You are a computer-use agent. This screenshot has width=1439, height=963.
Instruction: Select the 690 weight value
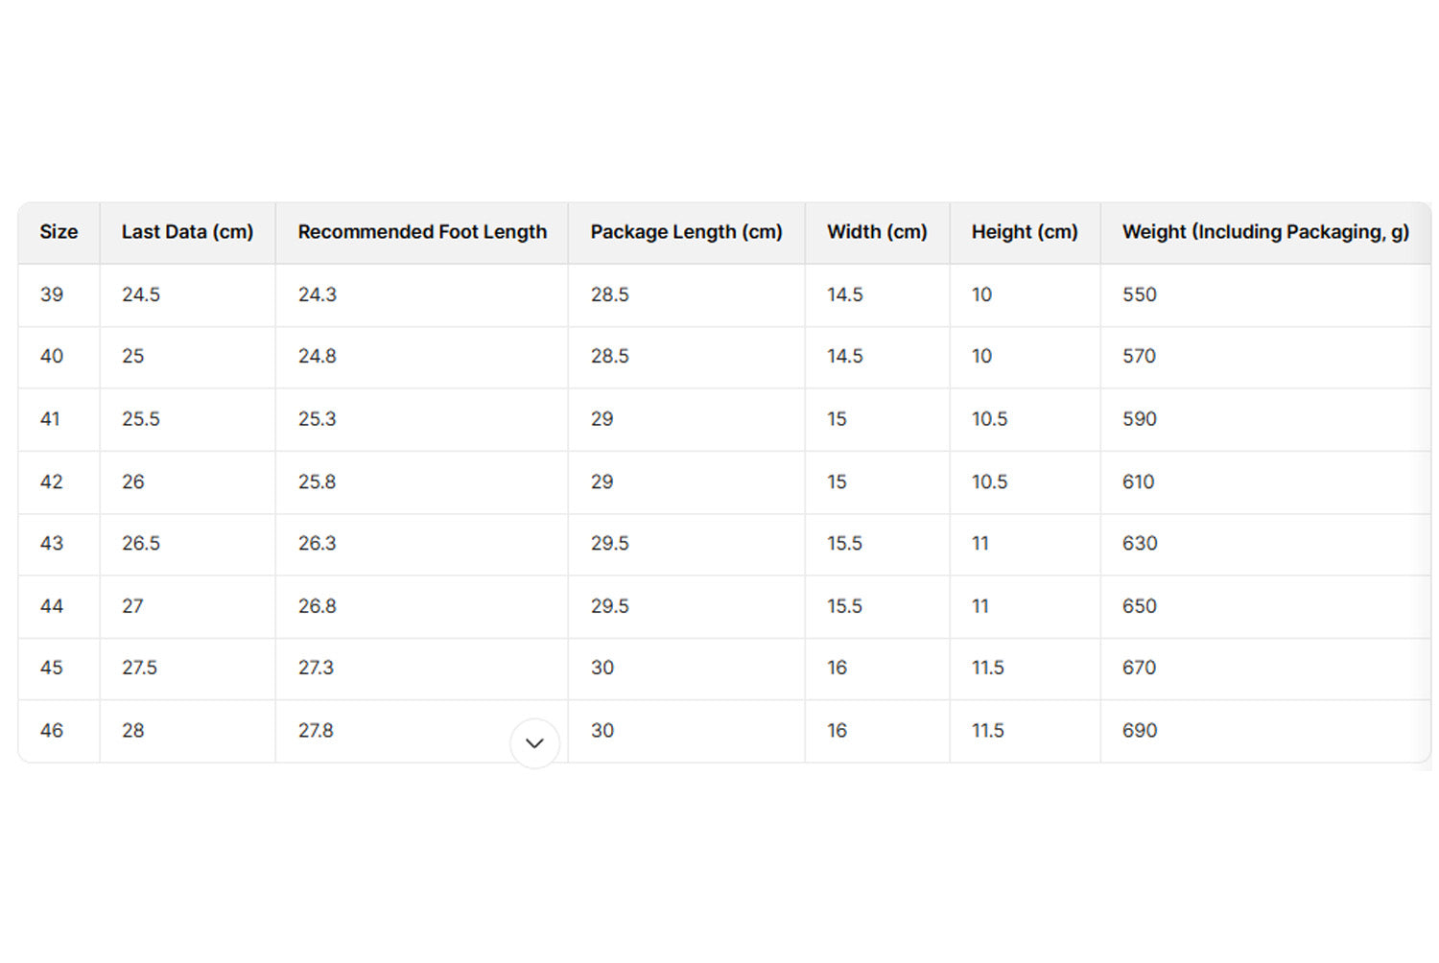coord(1140,731)
